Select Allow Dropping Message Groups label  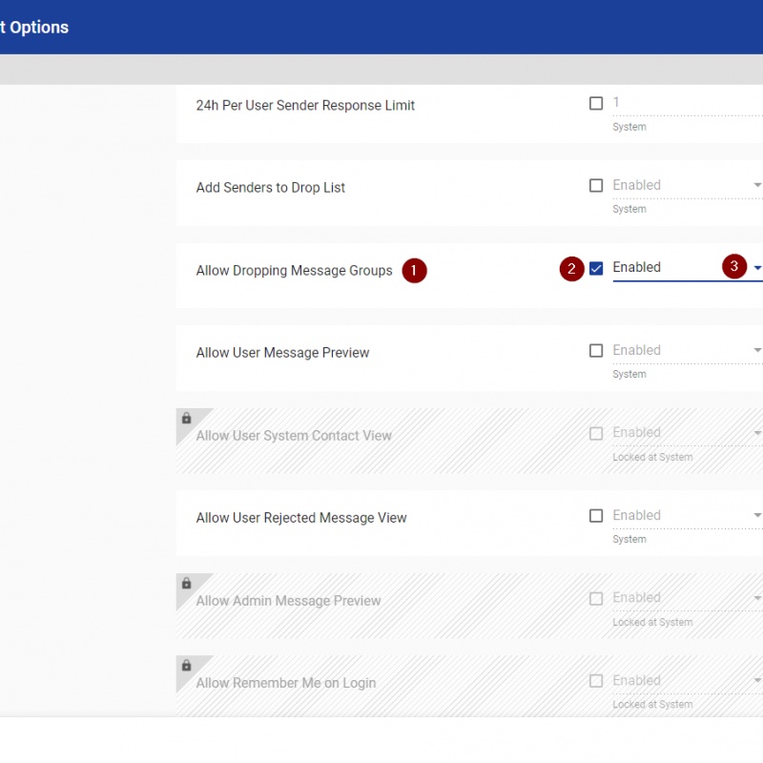294,271
